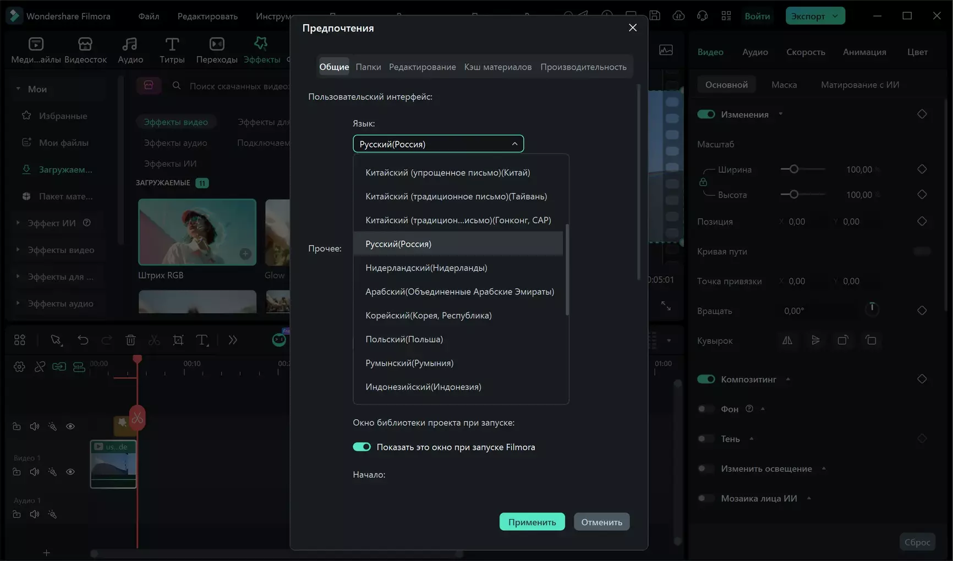Choose Польский(Польша) from language list
Image resolution: width=953 pixels, height=561 pixels.
[404, 339]
